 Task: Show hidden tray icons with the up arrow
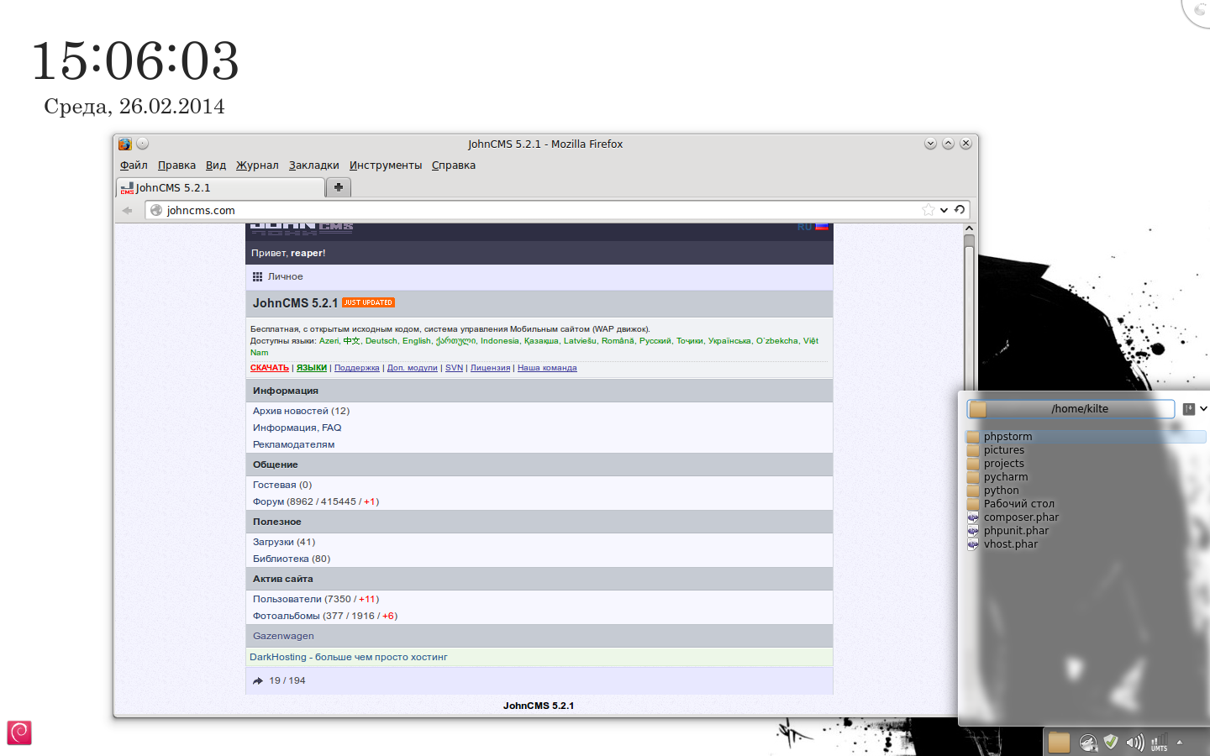point(1180,742)
